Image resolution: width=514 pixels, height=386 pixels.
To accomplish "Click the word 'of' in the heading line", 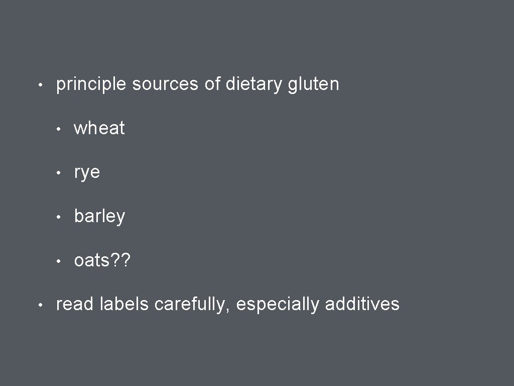I will coord(212,84).
